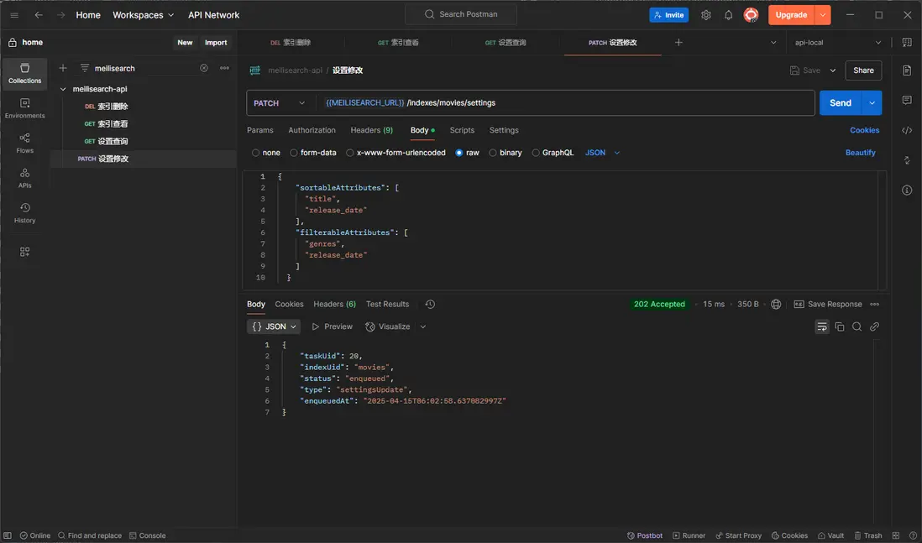Switch to the Headers request tab

coord(371,130)
